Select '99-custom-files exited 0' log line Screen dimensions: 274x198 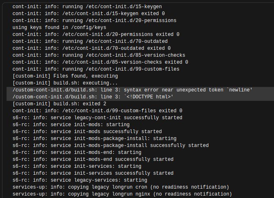pos(97,111)
